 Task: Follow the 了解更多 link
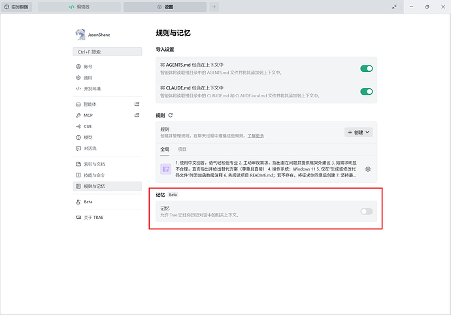point(256,136)
